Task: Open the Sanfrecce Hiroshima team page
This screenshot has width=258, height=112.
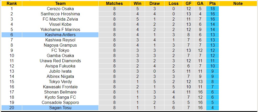Action: point(60,14)
